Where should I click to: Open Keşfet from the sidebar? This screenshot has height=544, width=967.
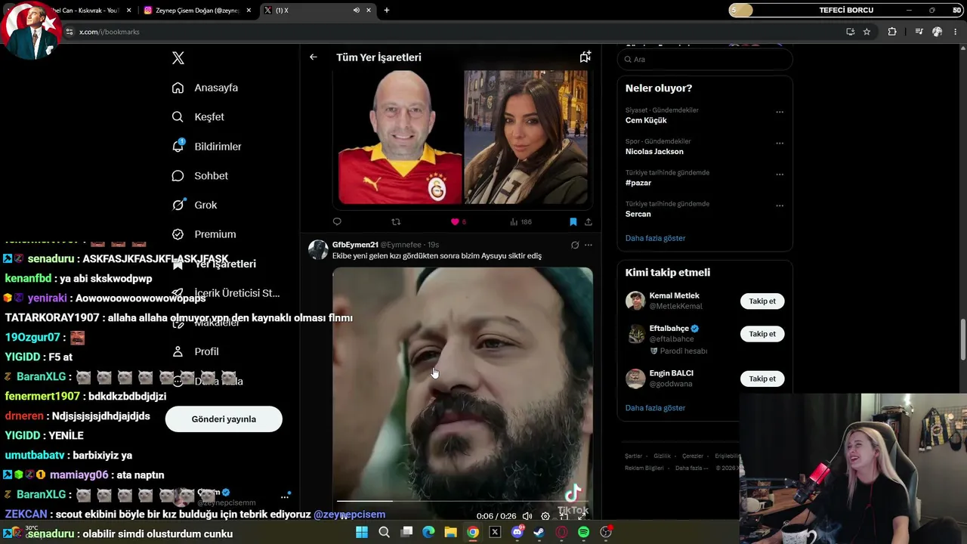point(198,117)
